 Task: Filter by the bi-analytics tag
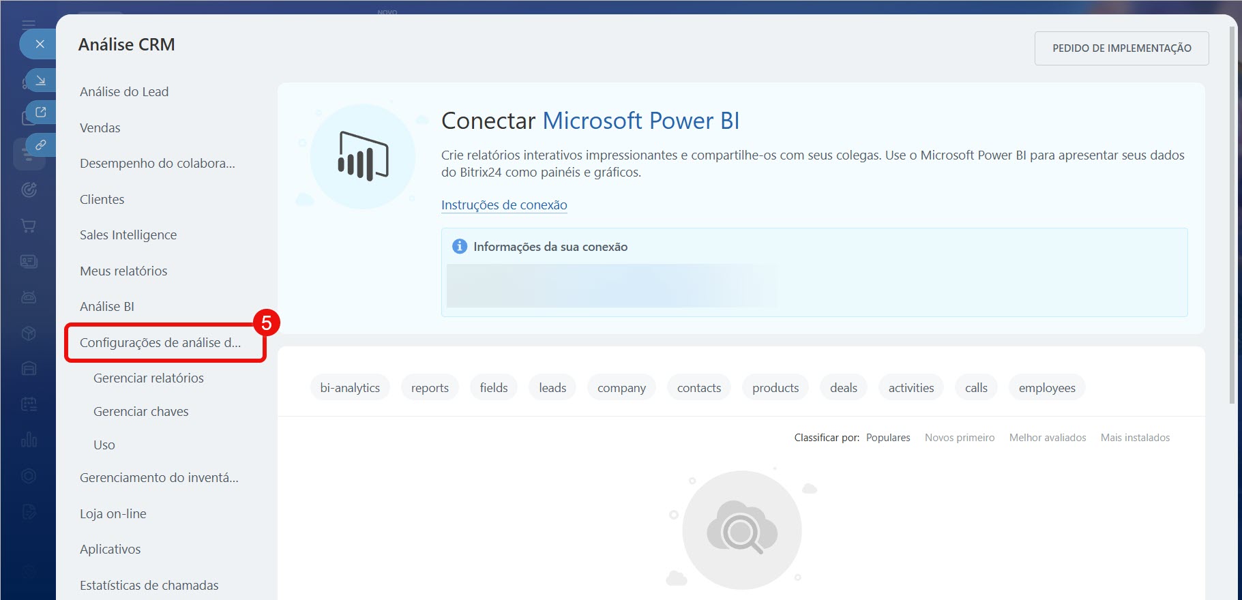pos(350,388)
